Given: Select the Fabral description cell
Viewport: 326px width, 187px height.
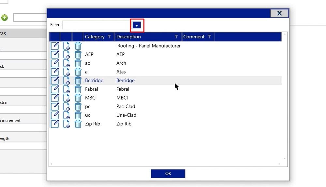Looking at the screenshot, I should [123, 89].
